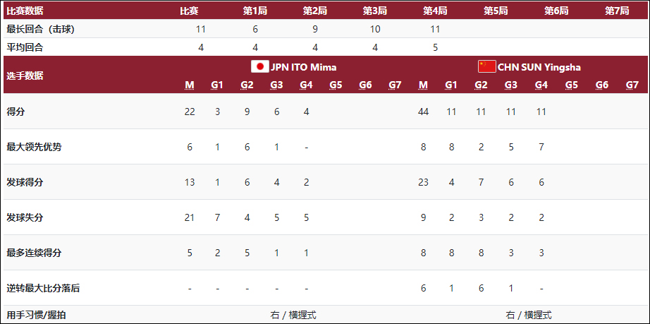Viewport: 650px width, 324px height.
Task: Select the 最长回合（击球） row label
Action: pos(41,29)
